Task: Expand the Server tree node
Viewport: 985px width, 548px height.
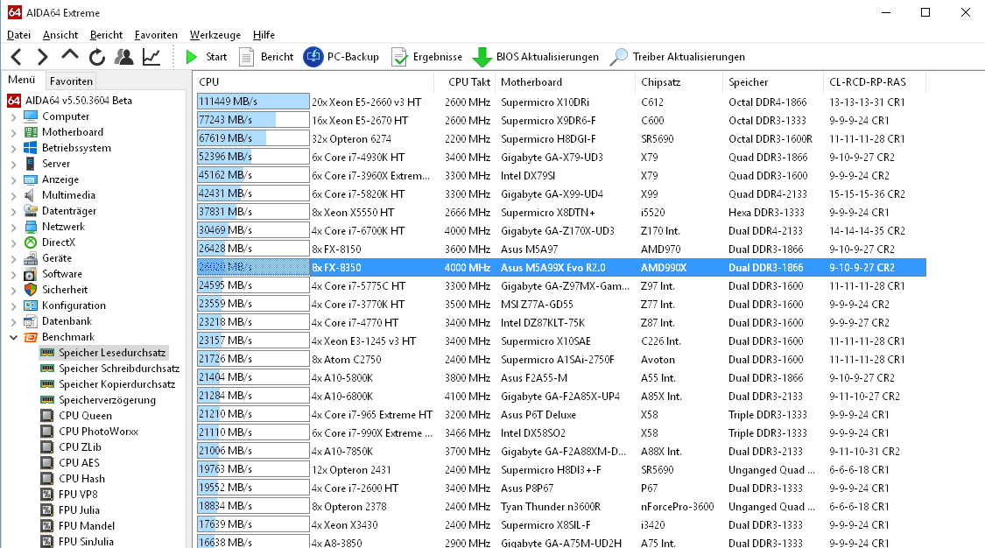Action: pyautogui.click(x=14, y=164)
